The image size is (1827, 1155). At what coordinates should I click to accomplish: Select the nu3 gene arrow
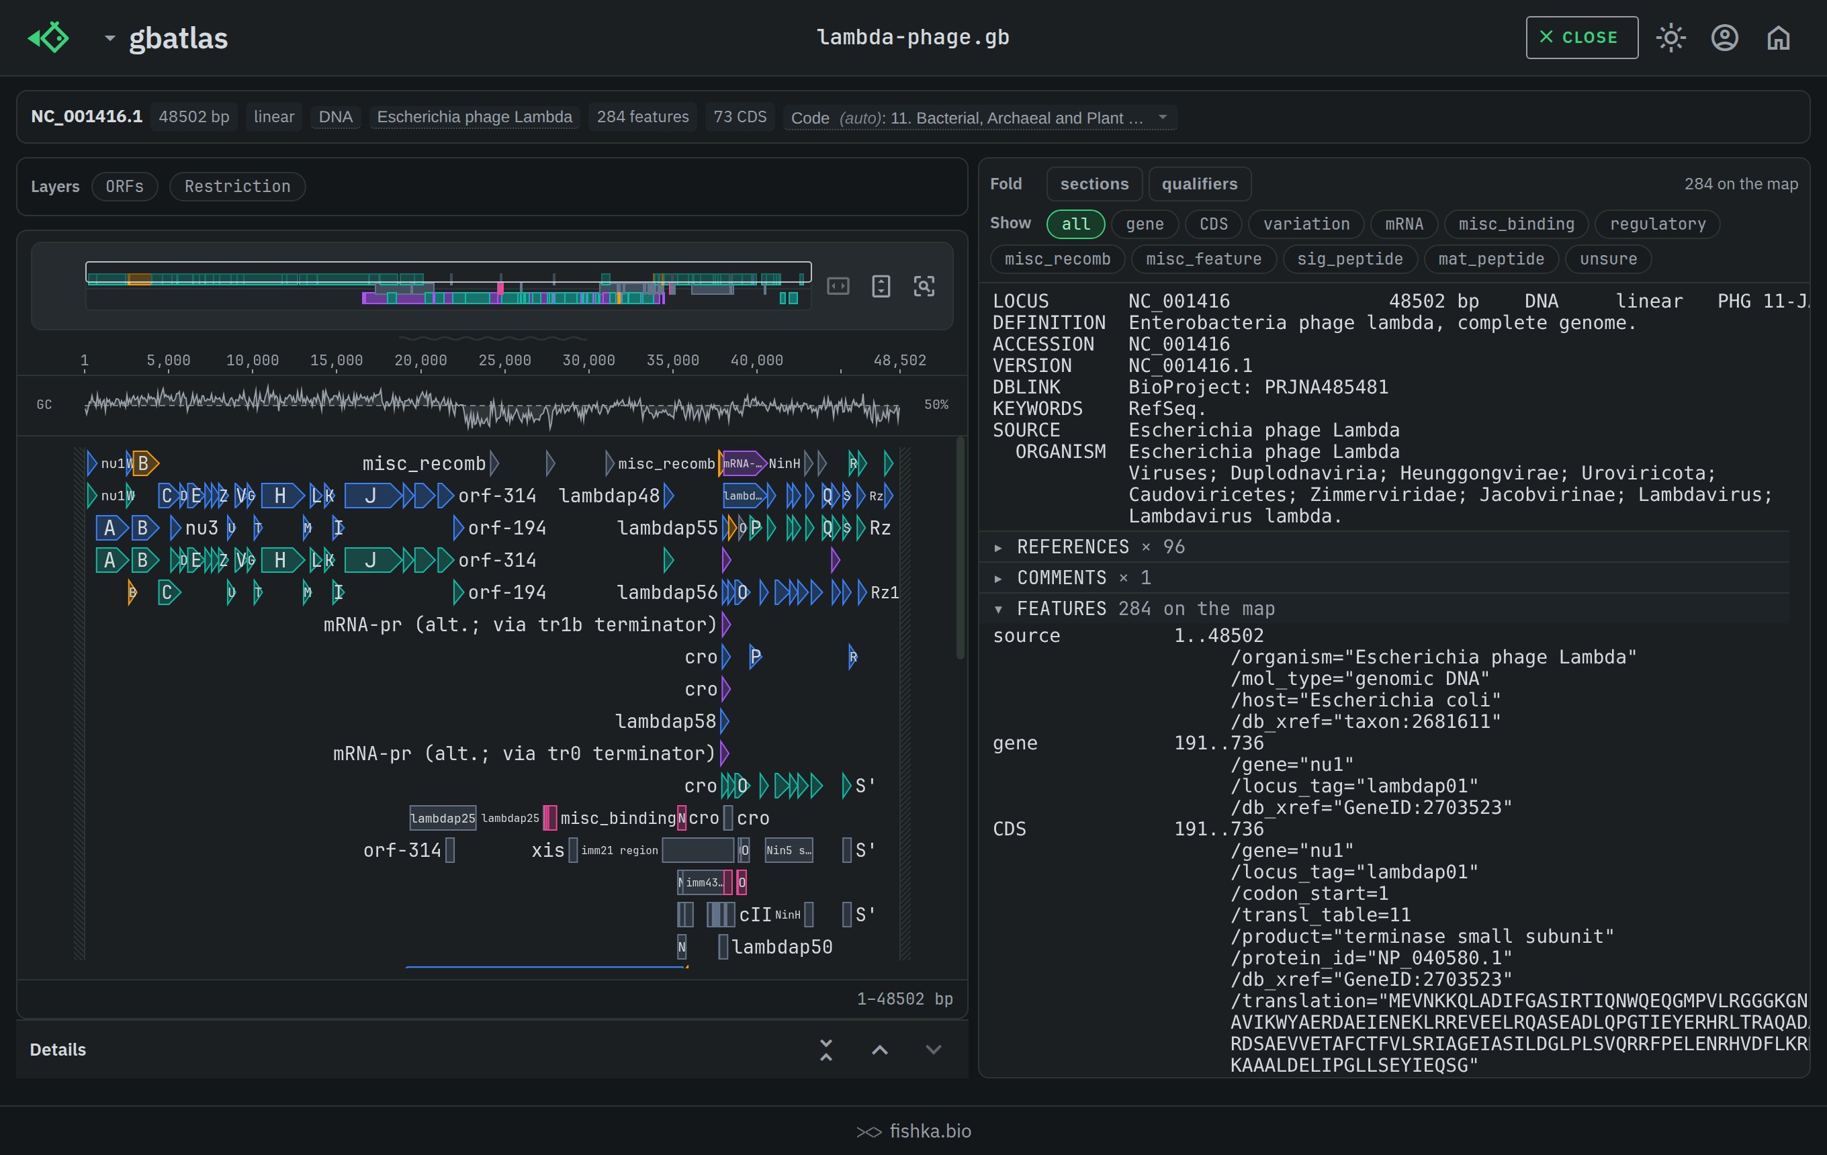(176, 528)
